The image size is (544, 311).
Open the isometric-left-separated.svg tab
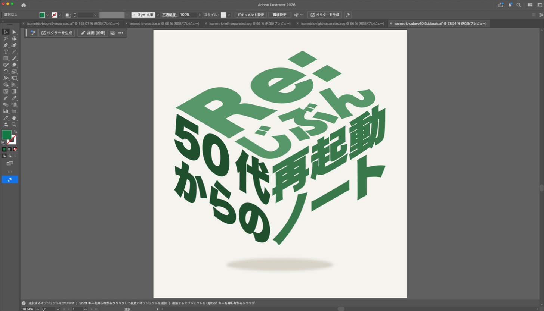coord(250,23)
